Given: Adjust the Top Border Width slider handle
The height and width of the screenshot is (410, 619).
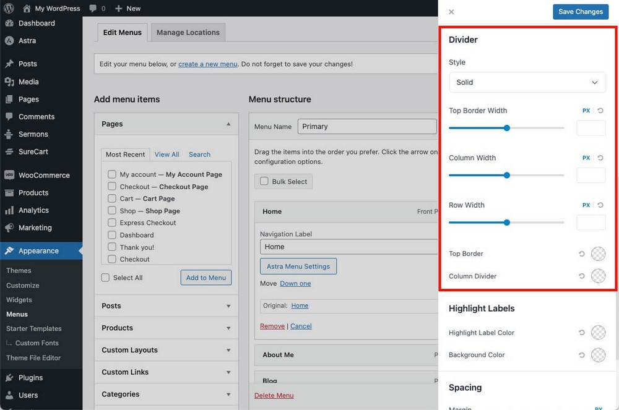Looking at the screenshot, I should pyautogui.click(x=507, y=128).
